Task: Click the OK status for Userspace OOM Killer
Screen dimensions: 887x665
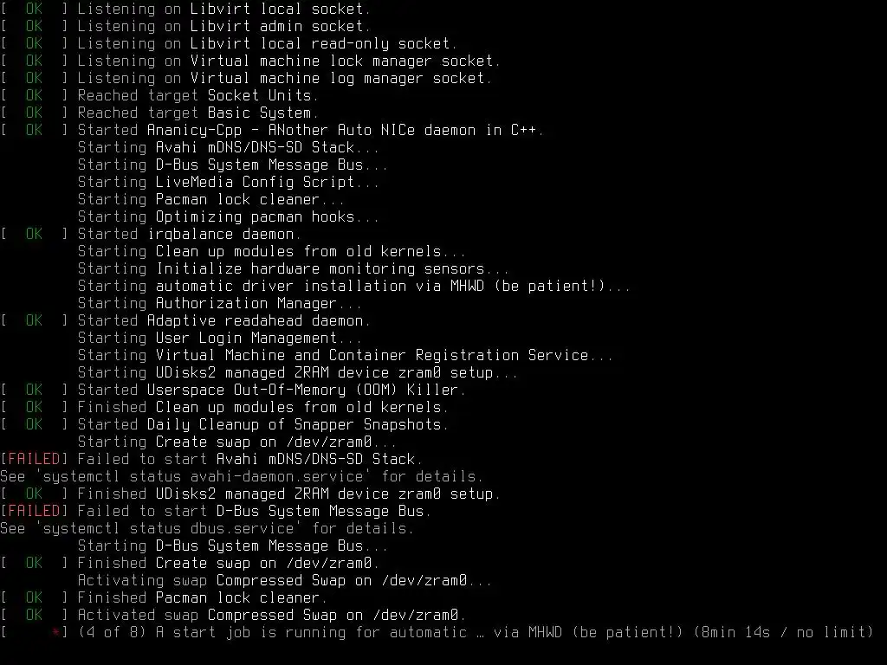Action: (34, 390)
